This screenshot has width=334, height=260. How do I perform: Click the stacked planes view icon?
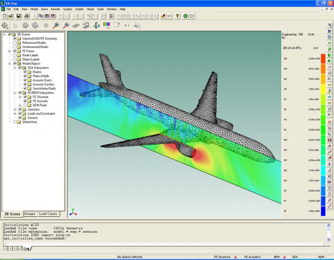(86, 26)
